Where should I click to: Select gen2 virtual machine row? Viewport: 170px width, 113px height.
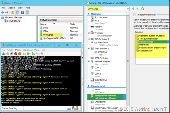[x=61, y=28]
